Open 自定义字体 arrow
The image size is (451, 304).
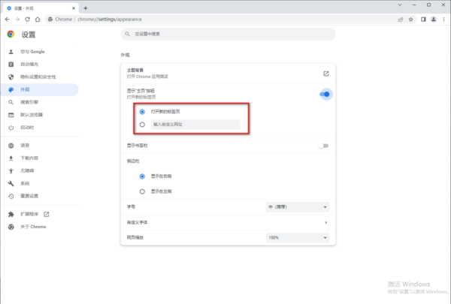coord(326,222)
